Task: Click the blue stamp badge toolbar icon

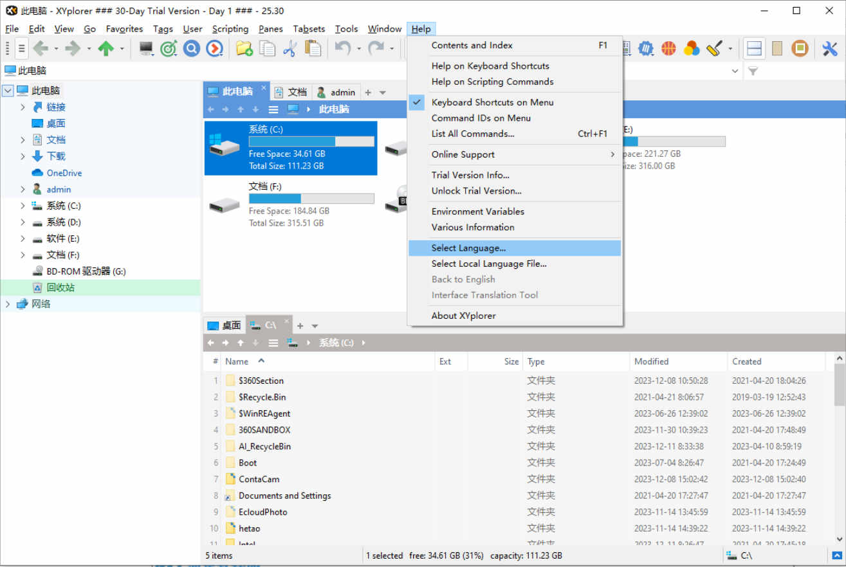Action: [646, 48]
